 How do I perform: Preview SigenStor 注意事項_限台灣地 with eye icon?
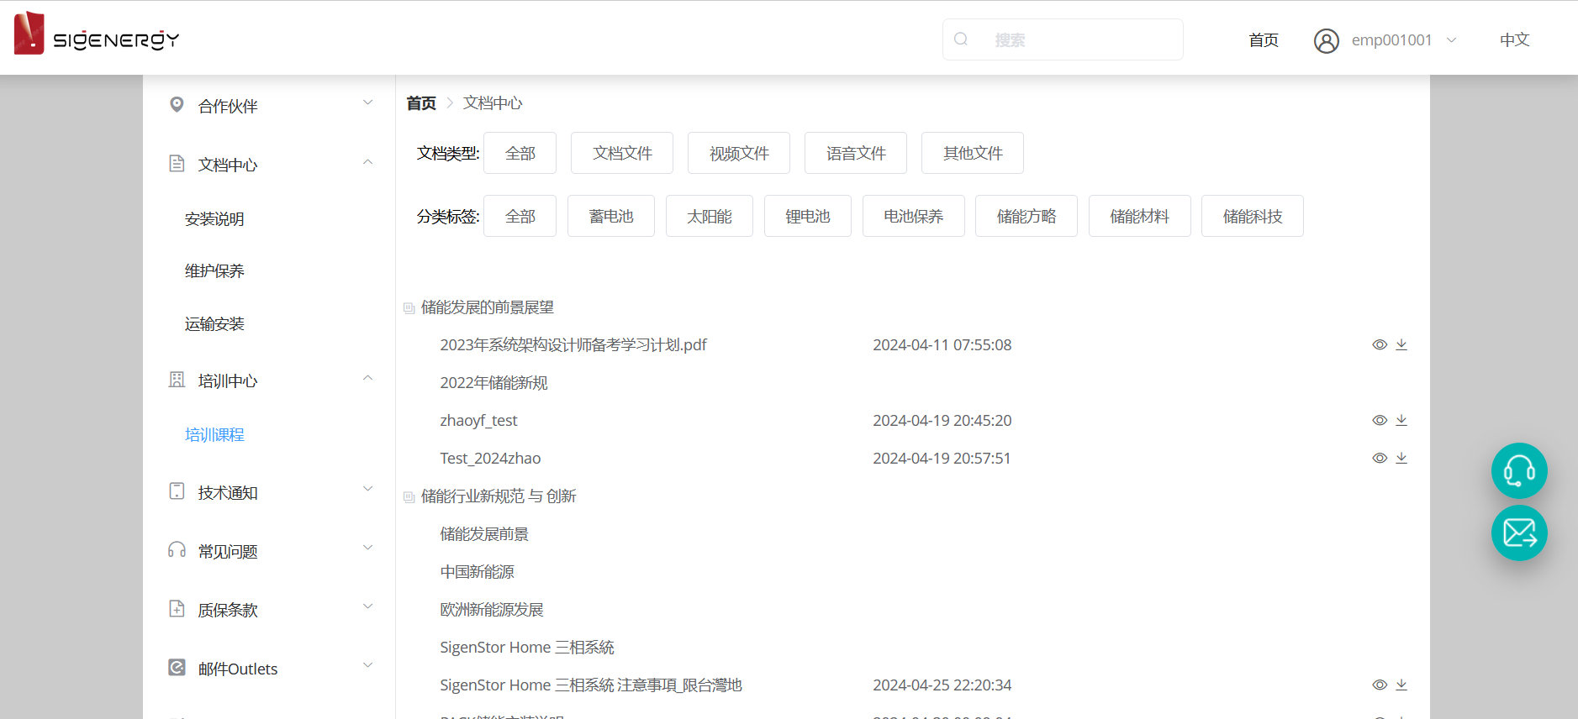tap(1380, 685)
